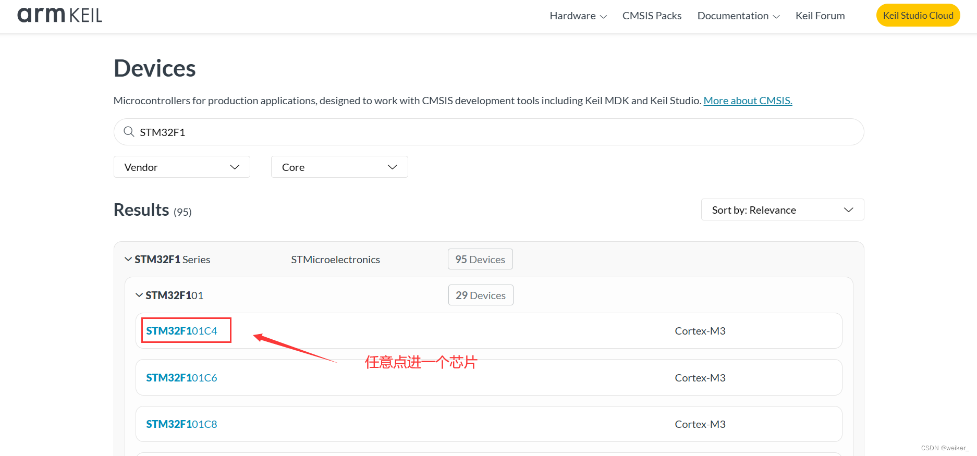Open the STM32F101C6 device page

tap(181, 377)
